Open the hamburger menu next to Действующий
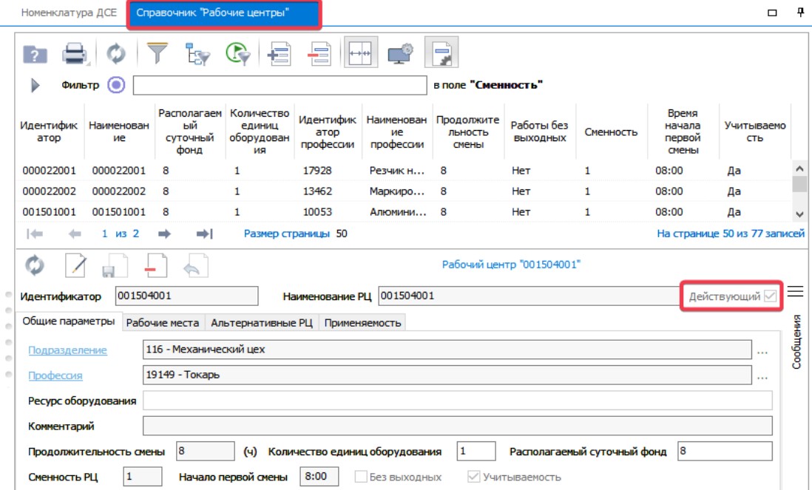812x490 pixels. (795, 292)
